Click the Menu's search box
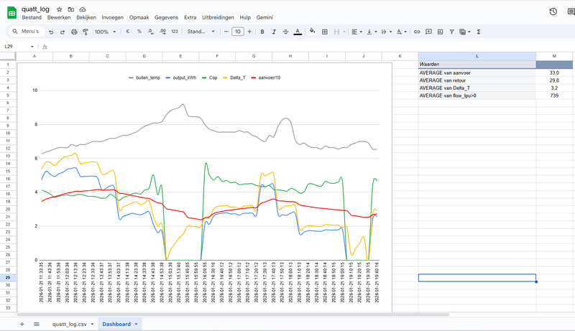This screenshot has height=331, width=575. coord(25,32)
